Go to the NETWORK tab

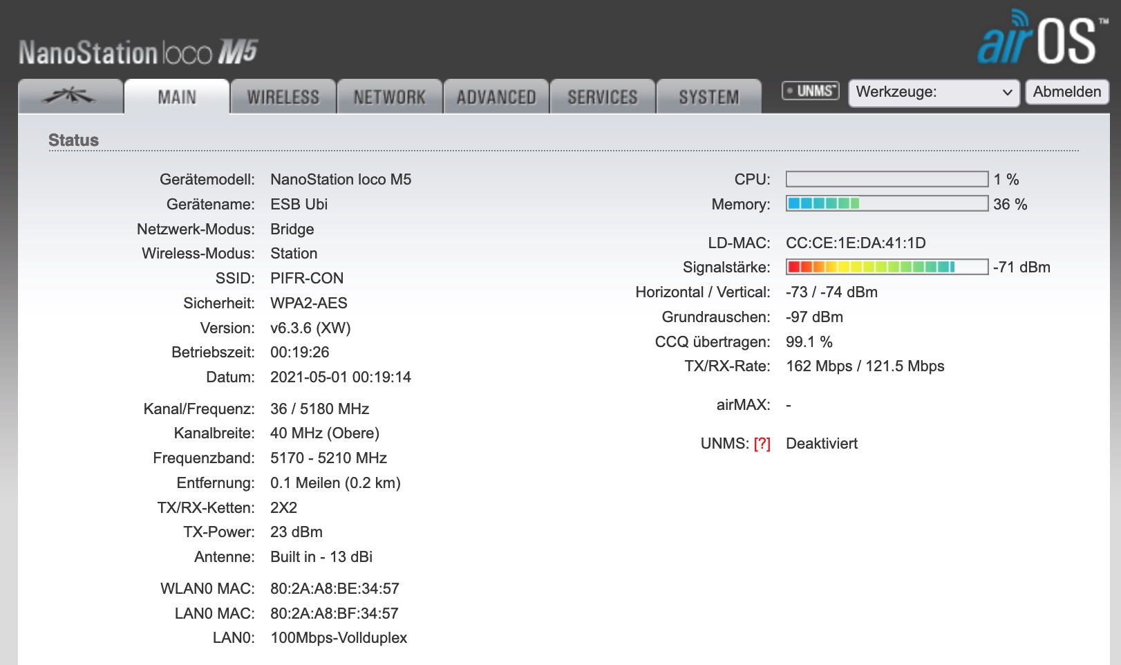[390, 97]
